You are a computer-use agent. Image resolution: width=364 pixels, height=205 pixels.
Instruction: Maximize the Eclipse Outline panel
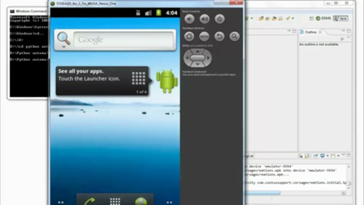point(348,32)
